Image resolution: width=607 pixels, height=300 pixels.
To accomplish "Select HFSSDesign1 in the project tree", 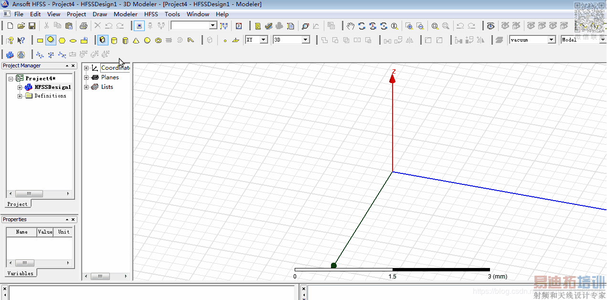I will click(x=53, y=87).
